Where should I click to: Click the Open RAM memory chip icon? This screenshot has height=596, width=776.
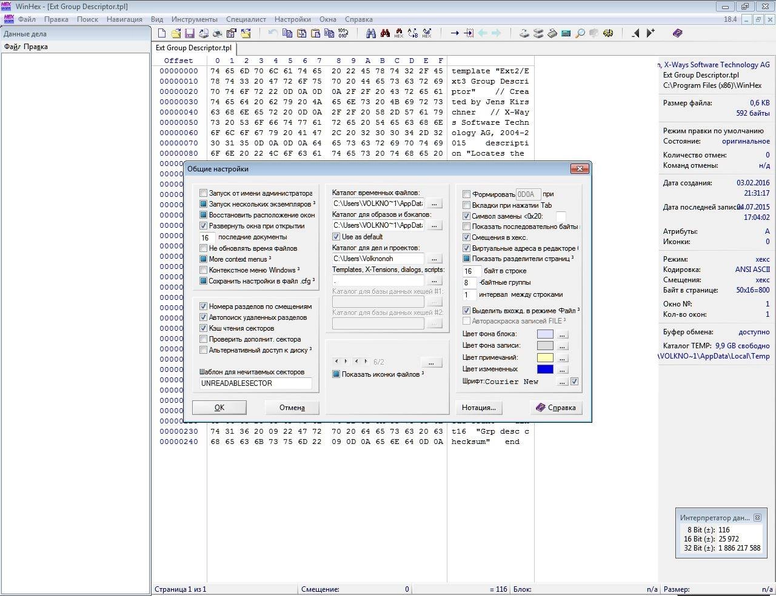[552, 33]
